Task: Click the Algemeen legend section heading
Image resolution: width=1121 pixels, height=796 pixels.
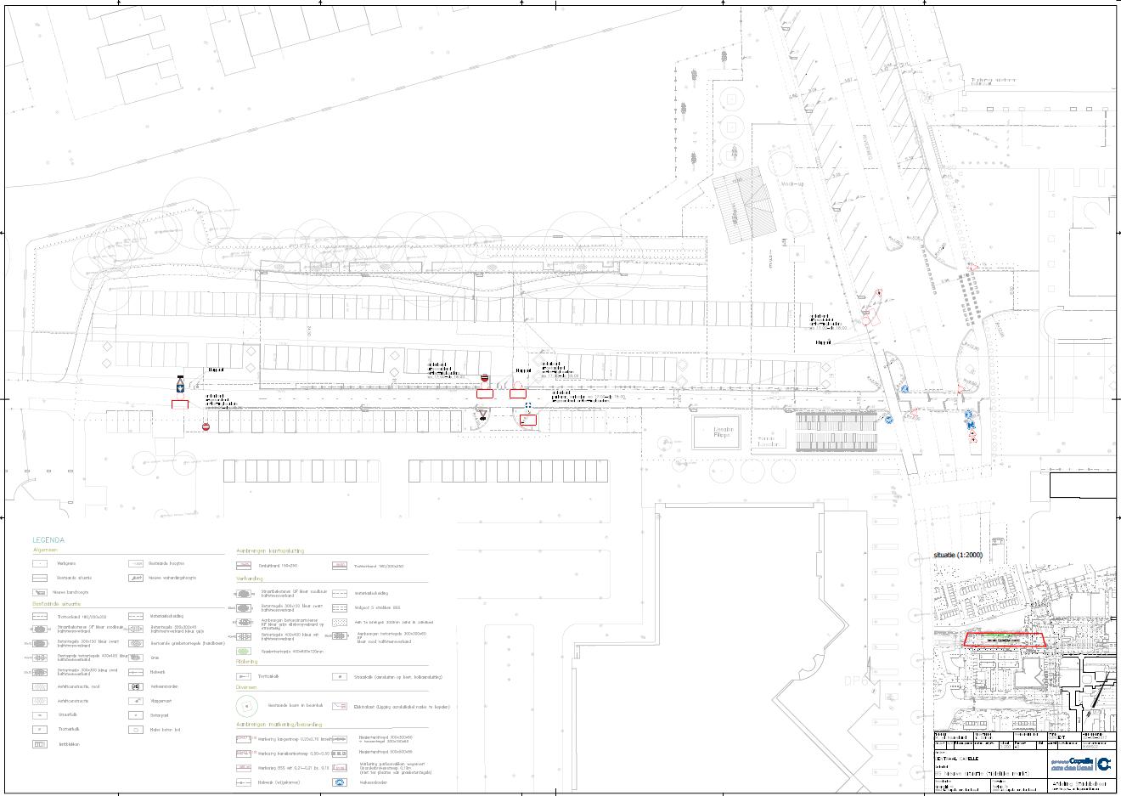Action: 46,550
